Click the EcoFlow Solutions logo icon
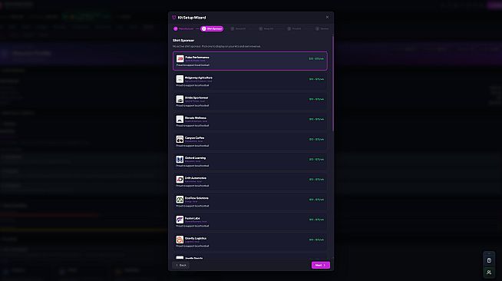This screenshot has height=281, width=502. [x=180, y=200]
